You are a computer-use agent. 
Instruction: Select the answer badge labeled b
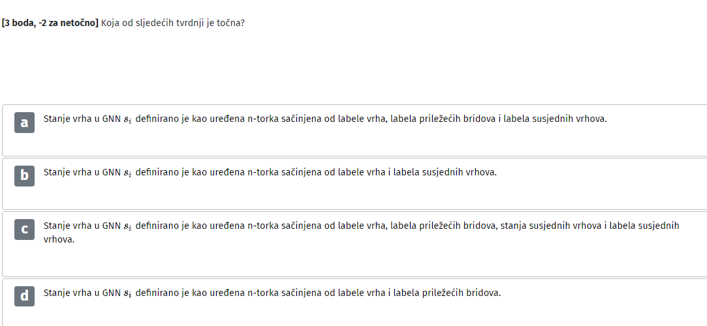(24, 175)
